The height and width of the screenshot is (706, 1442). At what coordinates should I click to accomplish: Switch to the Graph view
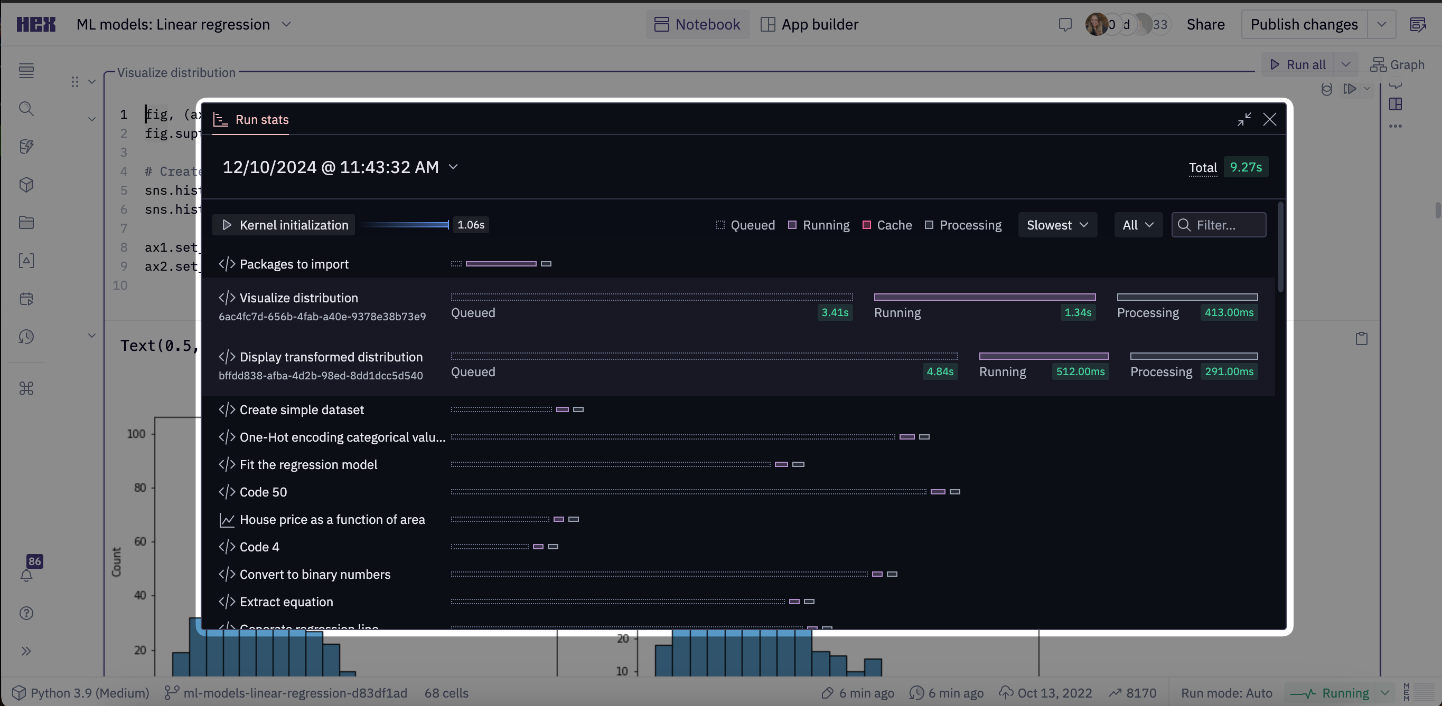coord(1398,64)
